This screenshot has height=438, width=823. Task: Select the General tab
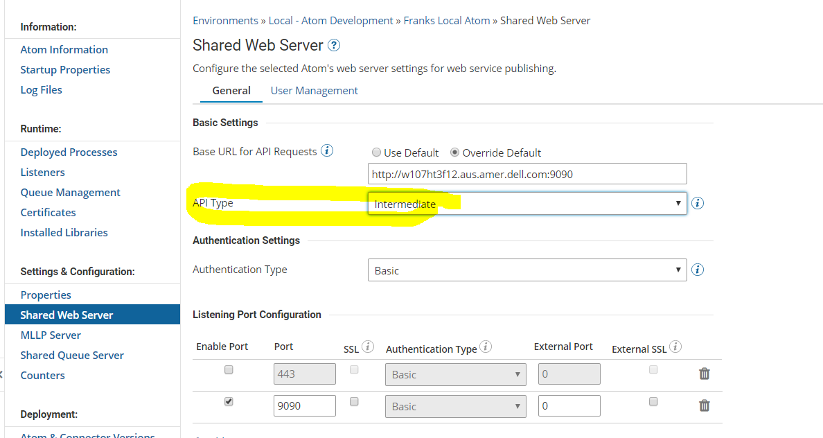coord(231,90)
